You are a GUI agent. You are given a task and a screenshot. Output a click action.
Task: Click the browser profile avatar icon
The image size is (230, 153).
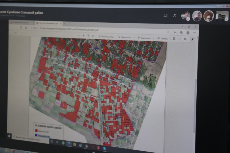[x=188, y=33]
